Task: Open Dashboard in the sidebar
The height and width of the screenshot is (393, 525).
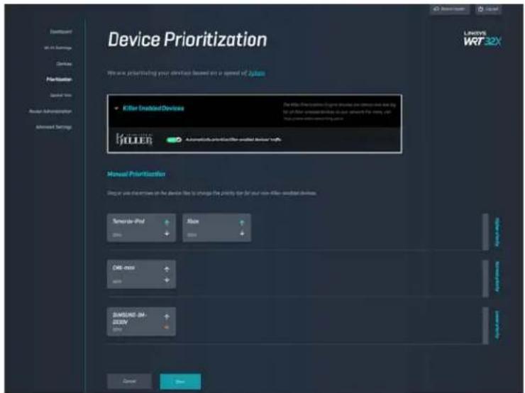Action: point(61,32)
